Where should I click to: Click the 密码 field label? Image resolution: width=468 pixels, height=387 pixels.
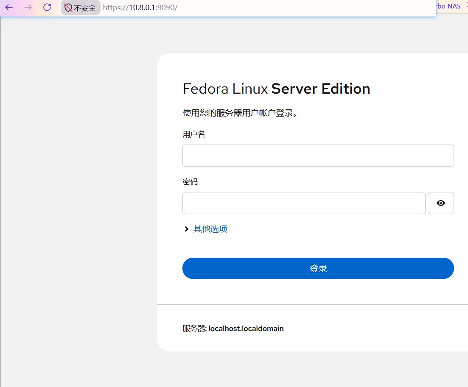(190, 182)
